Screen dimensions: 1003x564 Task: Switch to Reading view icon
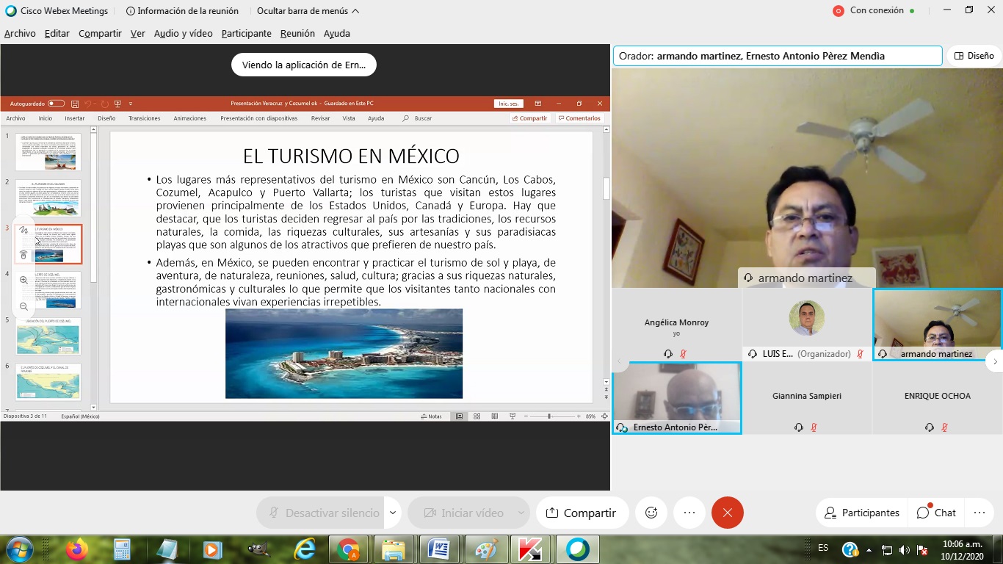[x=495, y=416]
